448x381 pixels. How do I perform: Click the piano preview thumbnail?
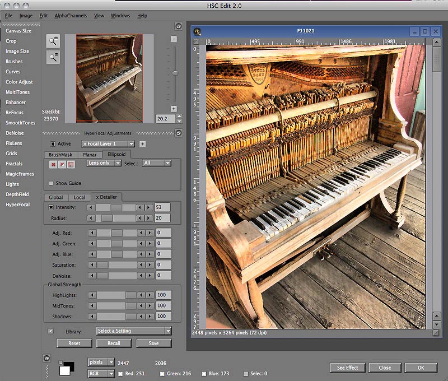100,78
